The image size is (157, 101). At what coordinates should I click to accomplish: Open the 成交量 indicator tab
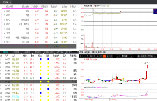click(x=81, y=52)
